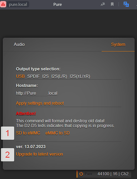137x179 pixels.
Task: Click Apply settings and reboot
Action: coord(40,103)
